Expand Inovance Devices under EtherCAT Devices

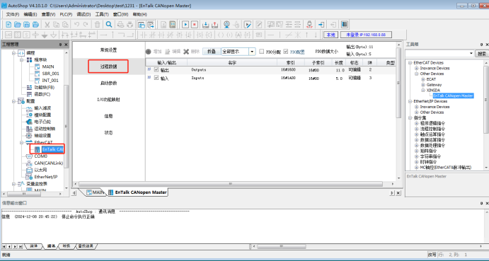click(x=416, y=69)
